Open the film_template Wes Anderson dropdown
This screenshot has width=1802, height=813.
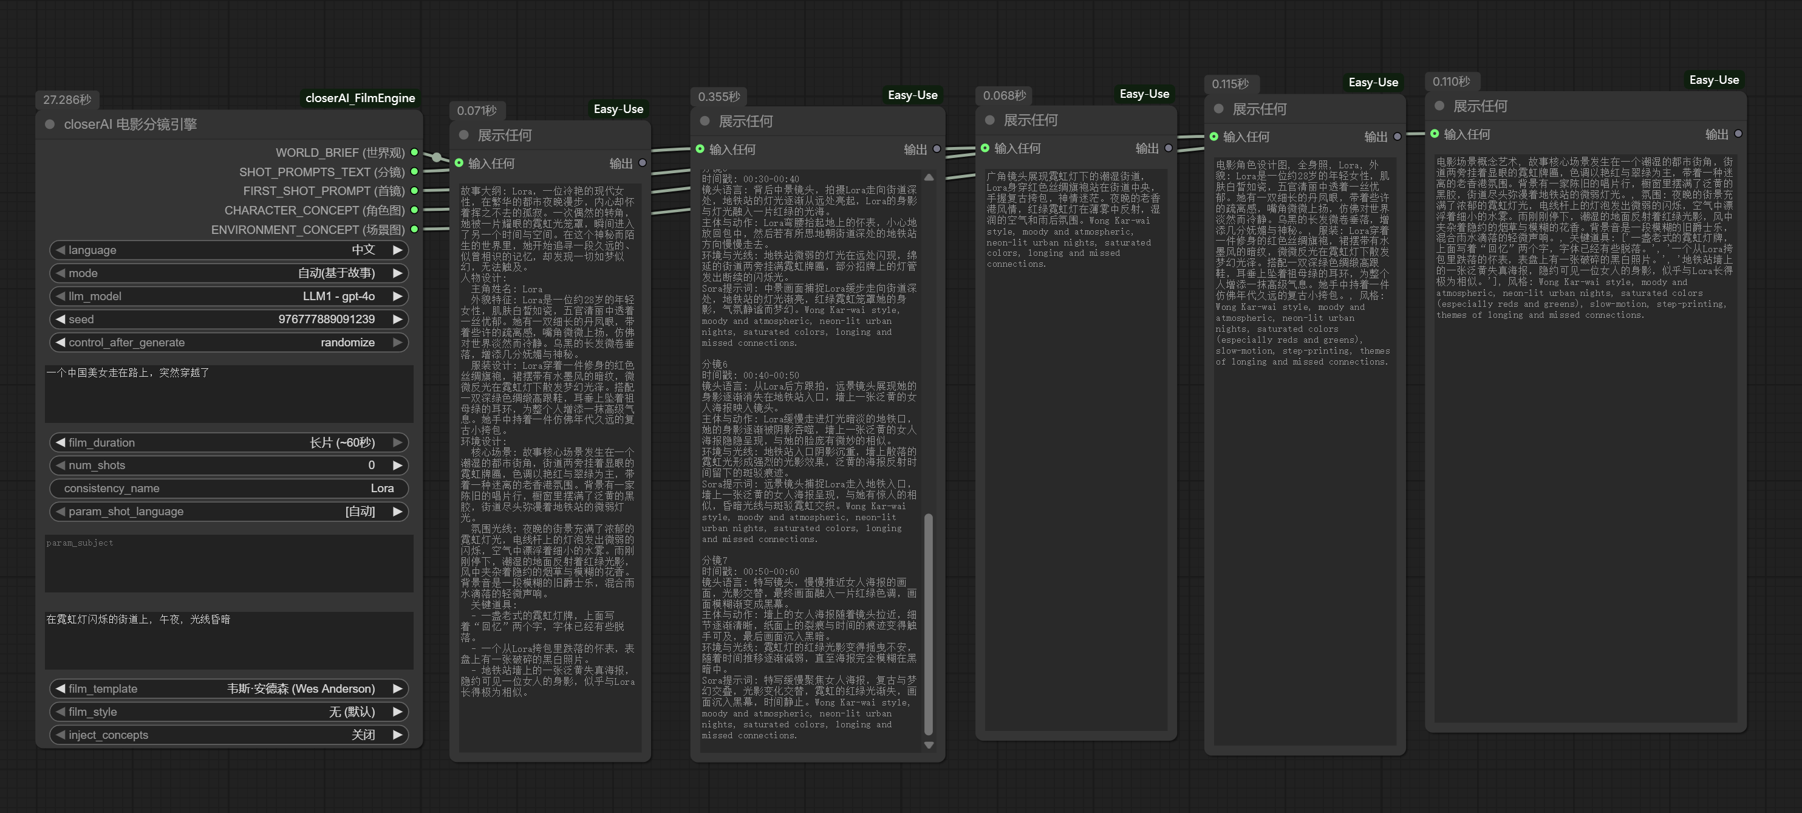point(301,688)
